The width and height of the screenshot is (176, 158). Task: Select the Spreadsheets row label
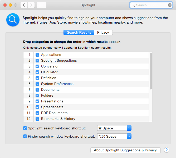52,107
